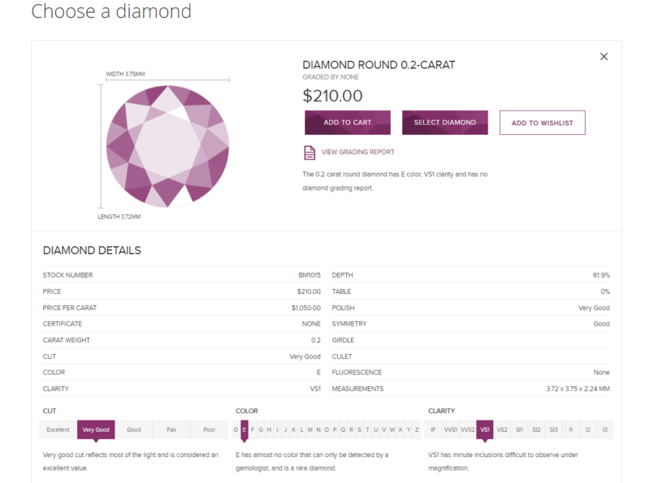Select "Fair" cut grade
650x483 pixels.
[171, 429]
